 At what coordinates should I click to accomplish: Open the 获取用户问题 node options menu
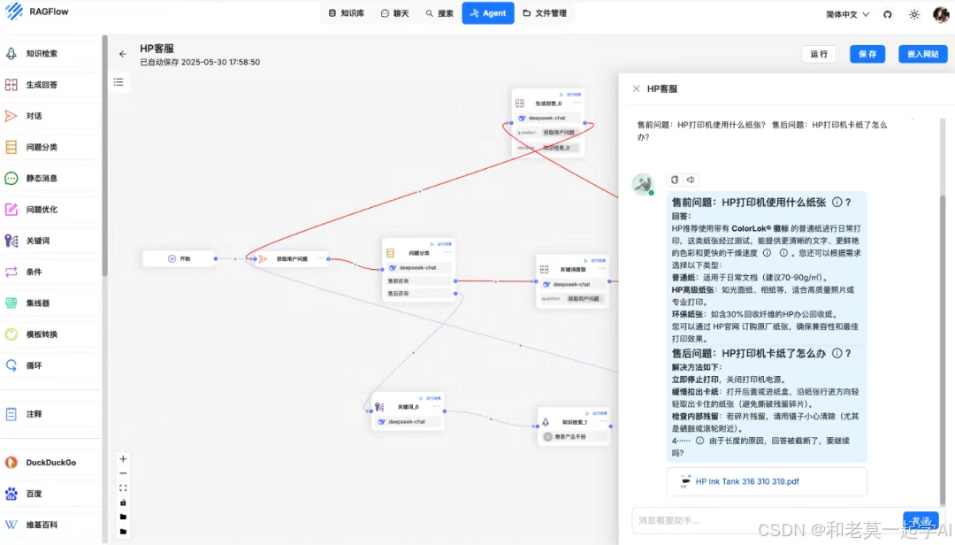pos(321,258)
